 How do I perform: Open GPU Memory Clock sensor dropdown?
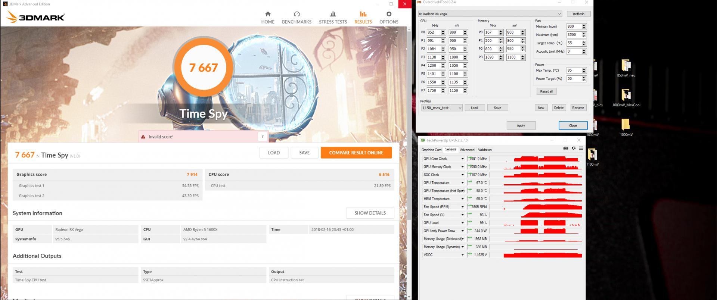(x=462, y=167)
